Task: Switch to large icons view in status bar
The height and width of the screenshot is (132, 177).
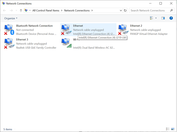Action: (x=173, y=129)
